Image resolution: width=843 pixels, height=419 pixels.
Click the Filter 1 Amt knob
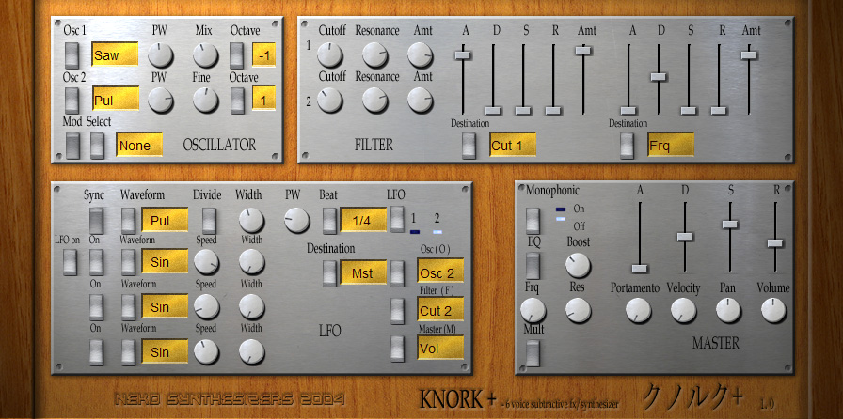420,54
